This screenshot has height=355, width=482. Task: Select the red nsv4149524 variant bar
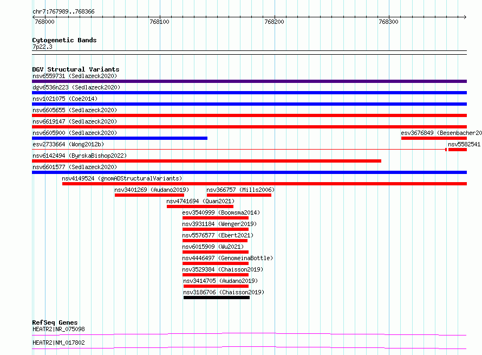pos(264,184)
